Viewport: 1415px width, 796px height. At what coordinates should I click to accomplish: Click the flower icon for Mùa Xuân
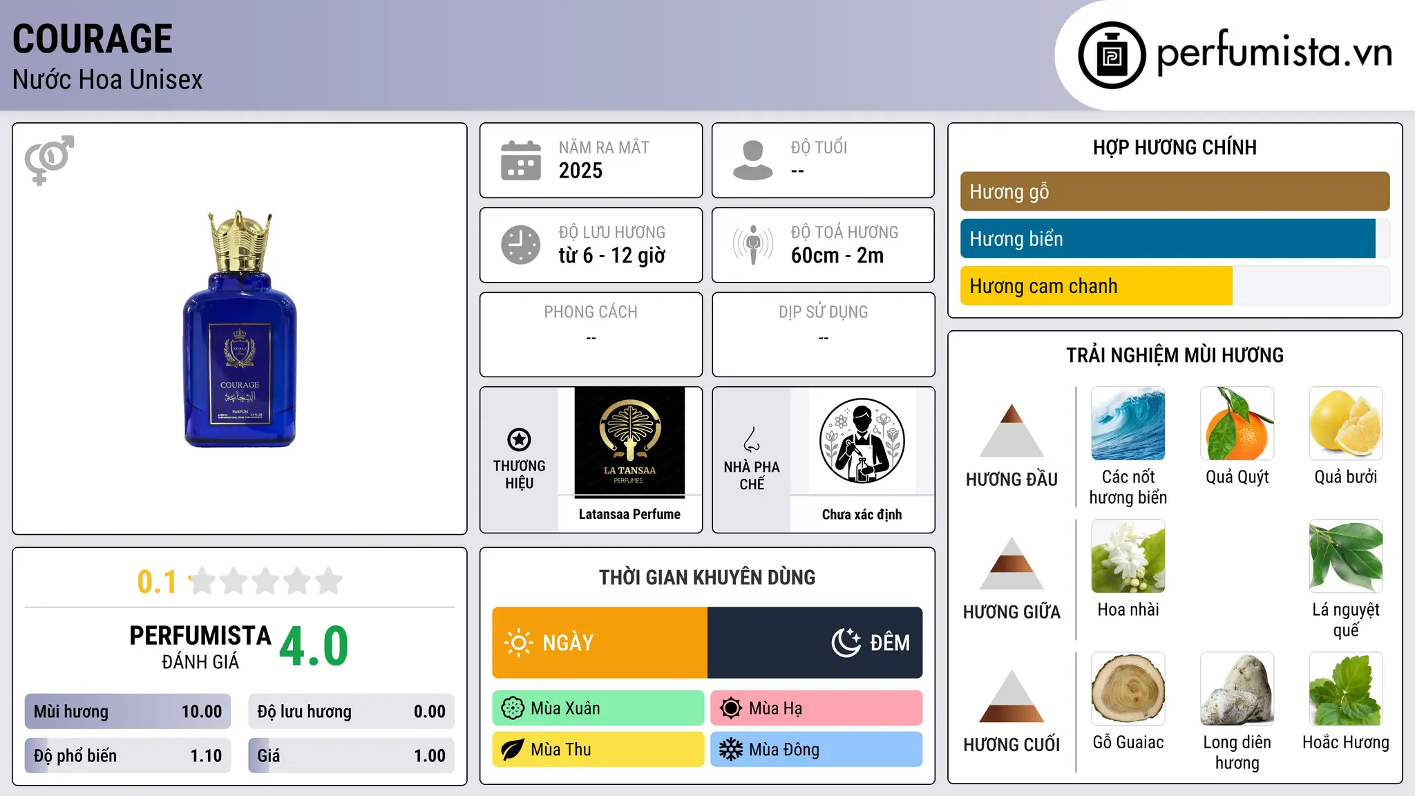coord(513,708)
